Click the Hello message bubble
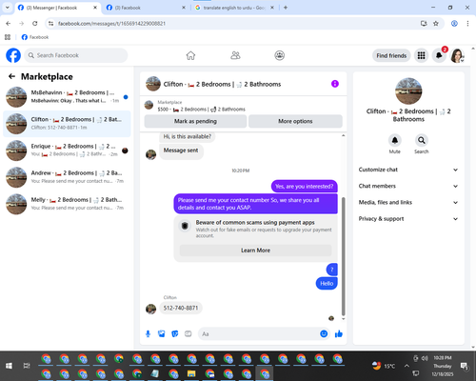The height and width of the screenshot is (381, 476). [x=327, y=284]
